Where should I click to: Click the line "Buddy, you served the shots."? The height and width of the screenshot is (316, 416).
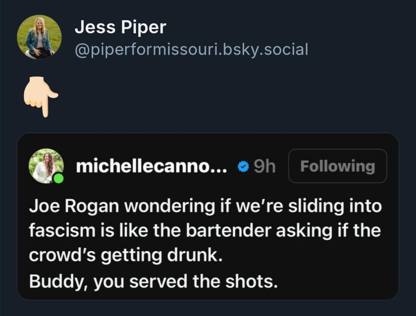tap(153, 281)
